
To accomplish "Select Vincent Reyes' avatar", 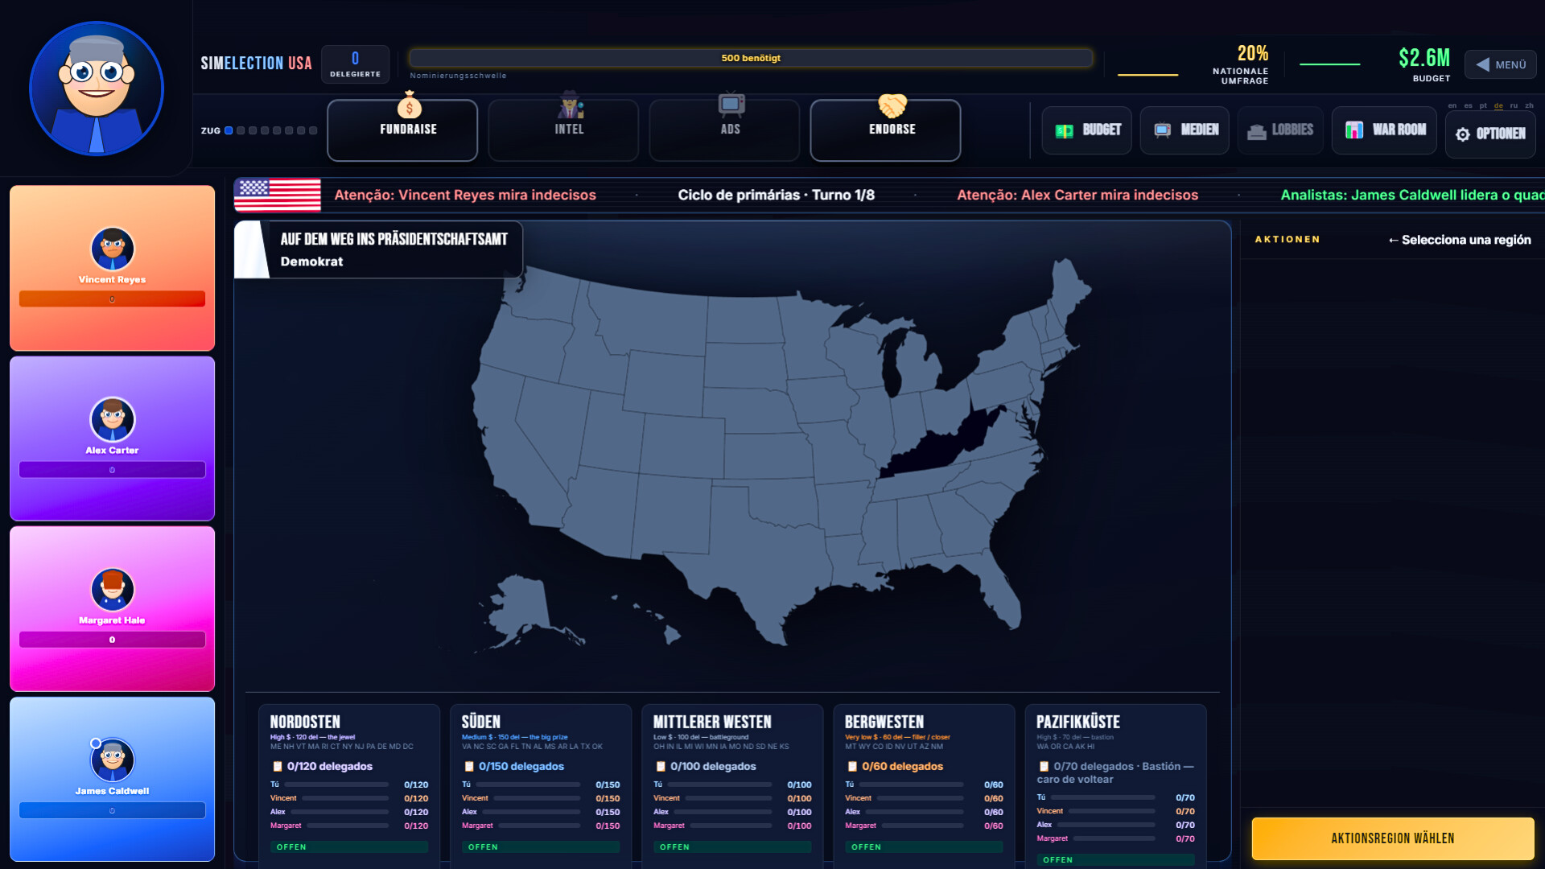I will click(x=113, y=249).
